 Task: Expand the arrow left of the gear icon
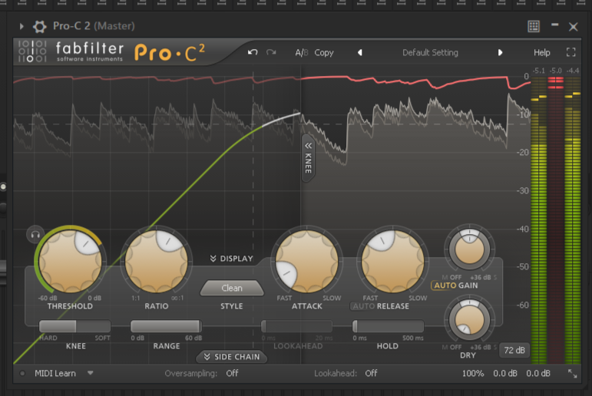tap(21, 26)
